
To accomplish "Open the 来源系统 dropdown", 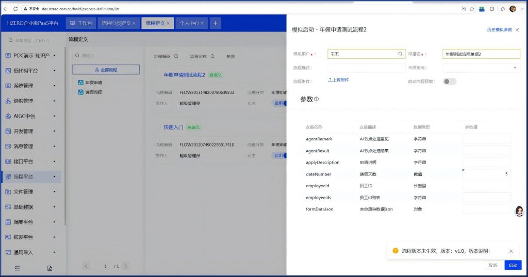I will pyautogui.click(x=481, y=68).
